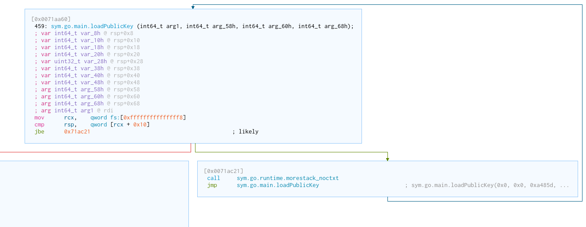Viewport: 586px width, 227px height.
Task: Click the arg_68h argument declaration line
Action: 87,104
